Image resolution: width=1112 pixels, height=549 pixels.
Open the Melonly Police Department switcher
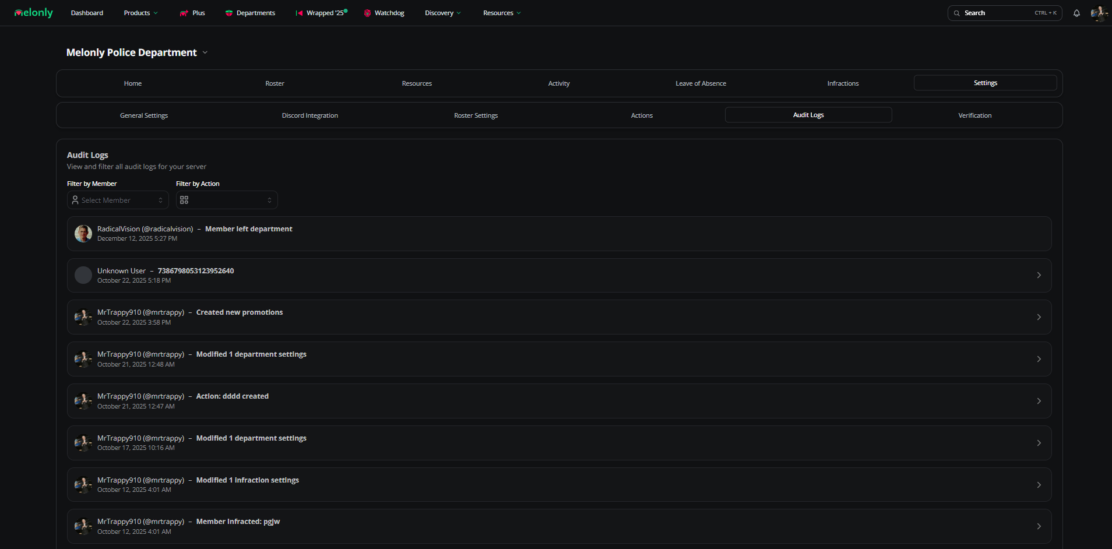[x=137, y=52]
